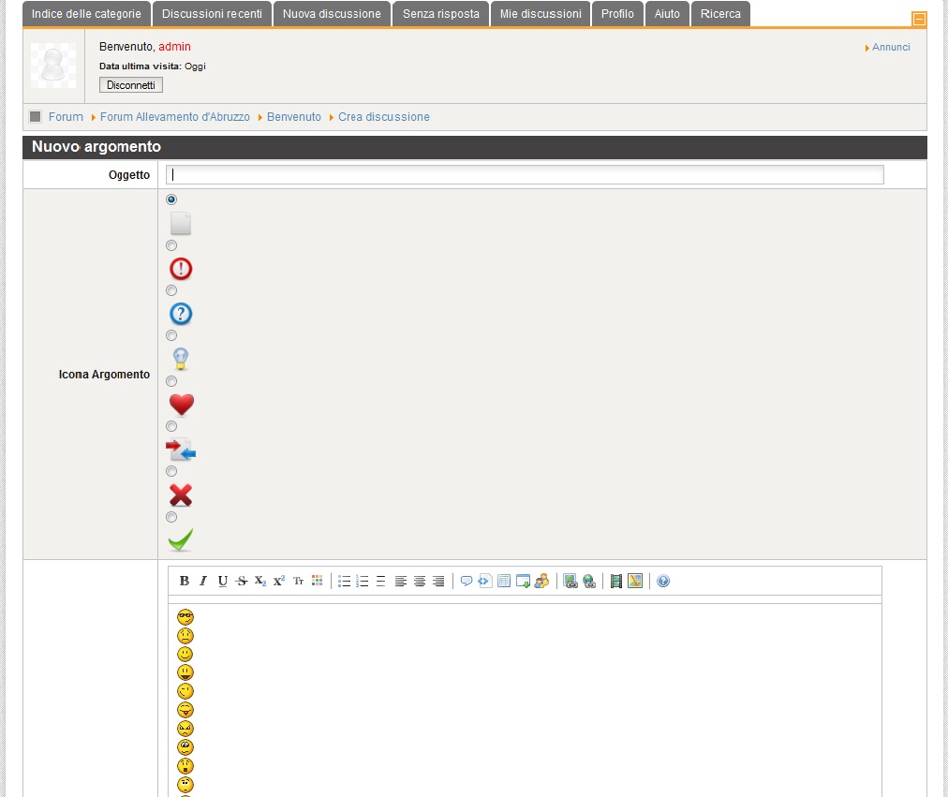The image size is (948, 797).
Task: Collapse the forum menu with orange toggle
Action: click(919, 19)
